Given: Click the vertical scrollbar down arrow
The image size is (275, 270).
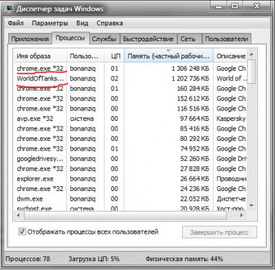Looking at the screenshot, I should click(252, 205).
